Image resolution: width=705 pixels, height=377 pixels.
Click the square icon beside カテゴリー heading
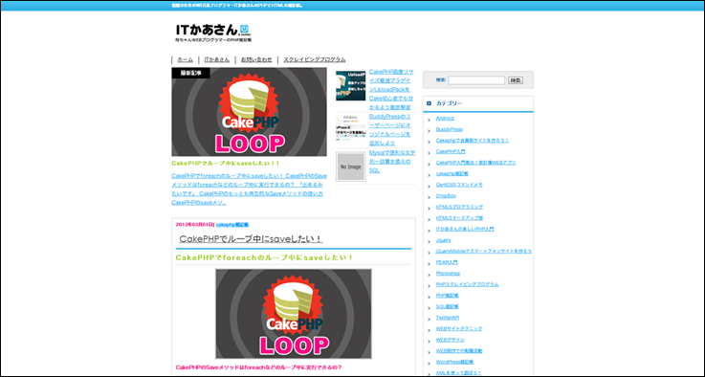pos(429,103)
